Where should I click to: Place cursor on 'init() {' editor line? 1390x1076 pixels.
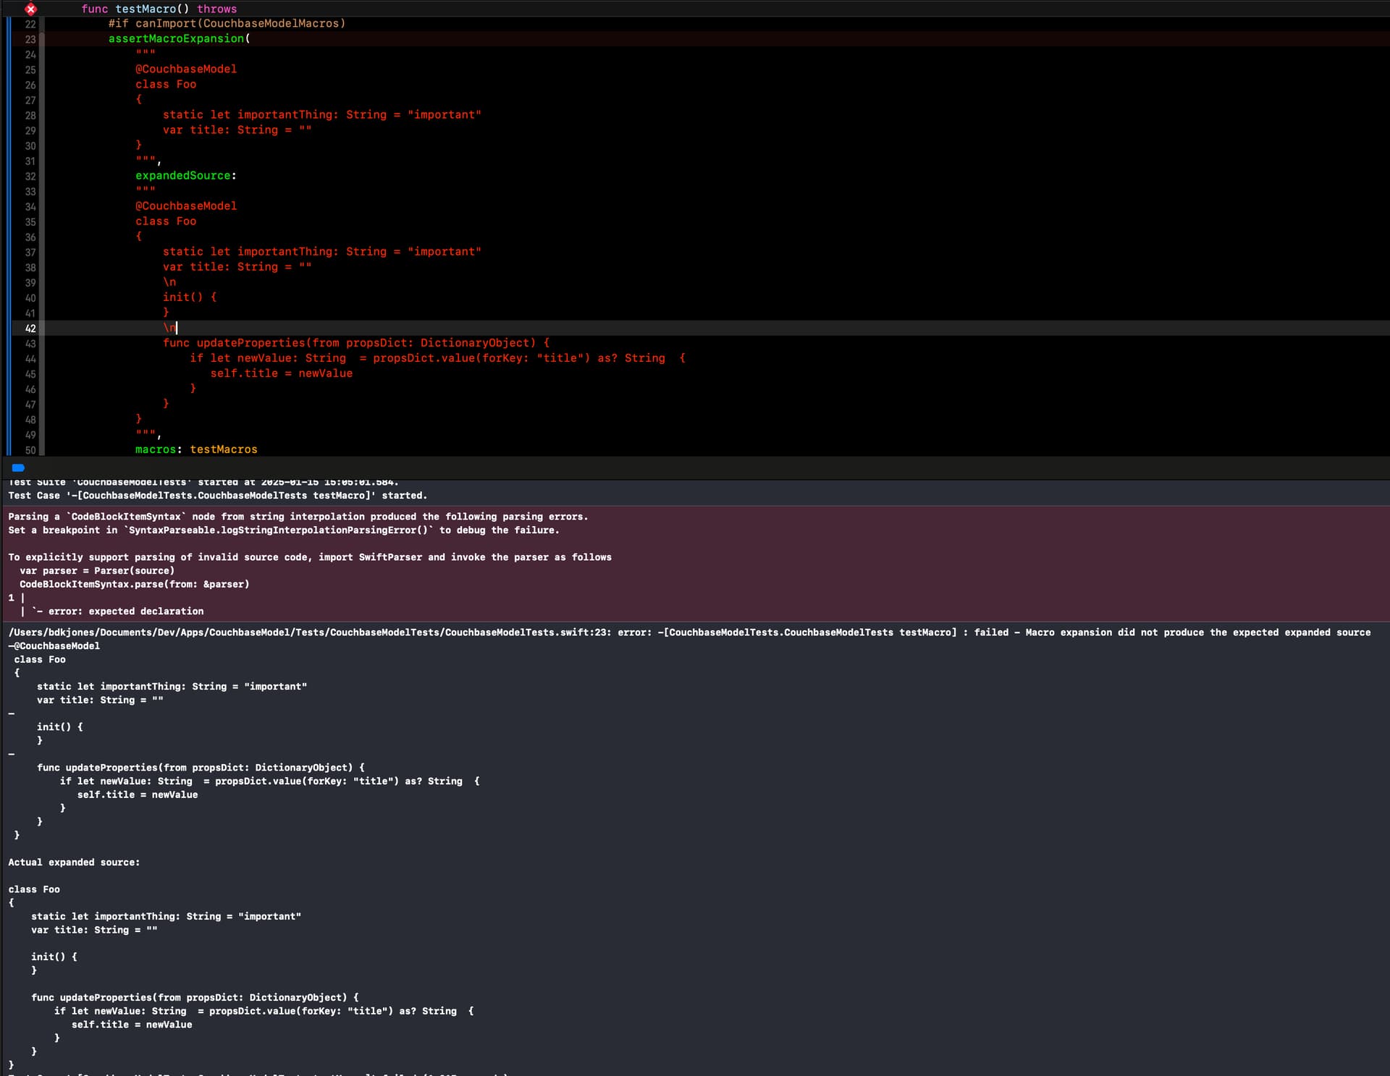pos(189,297)
